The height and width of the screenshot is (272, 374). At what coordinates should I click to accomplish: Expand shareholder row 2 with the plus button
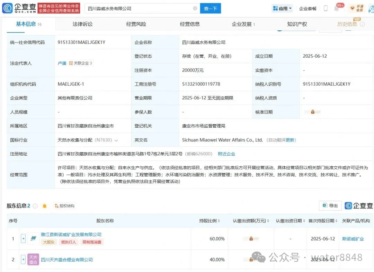[23, 259]
